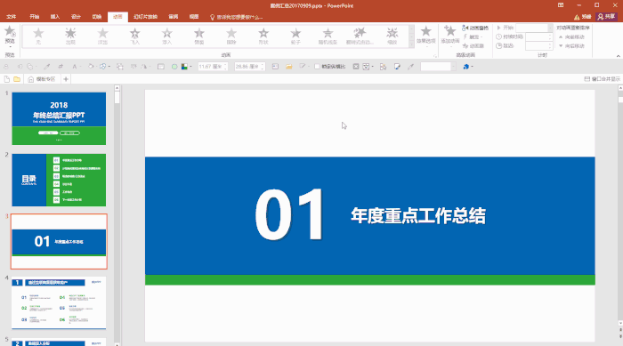
Task: Select the 形状 (Shape) animation effect
Action: [x=263, y=36]
